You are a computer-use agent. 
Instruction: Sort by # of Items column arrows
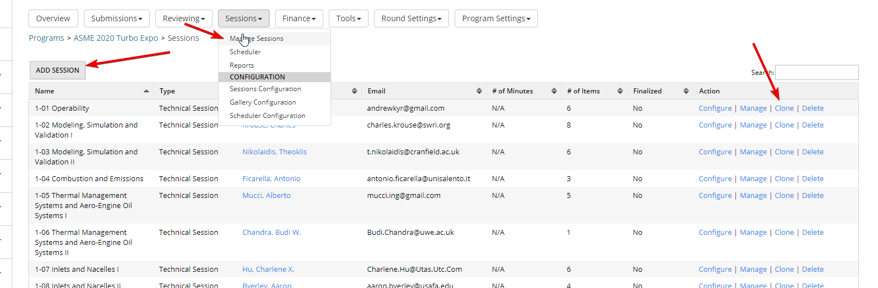coord(620,91)
